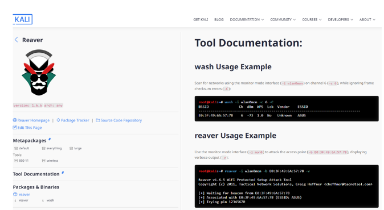Click the package icon beside default
Image resolution: width=384 pixels, height=210 pixels.
(x=16, y=148)
